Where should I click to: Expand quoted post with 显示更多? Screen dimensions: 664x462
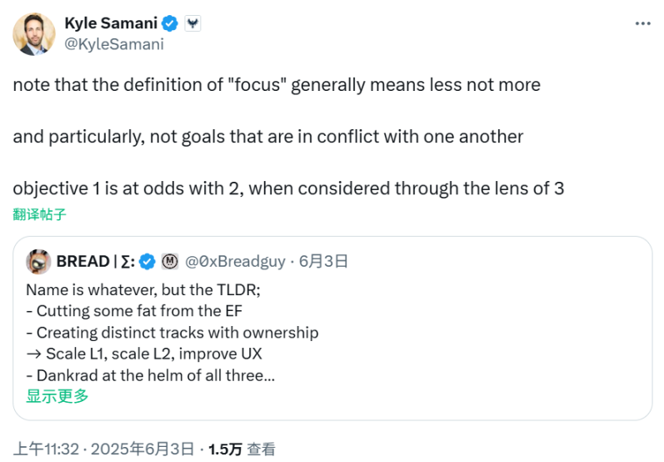point(57,396)
